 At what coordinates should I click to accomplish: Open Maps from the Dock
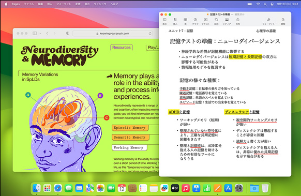click(x=90, y=188)
